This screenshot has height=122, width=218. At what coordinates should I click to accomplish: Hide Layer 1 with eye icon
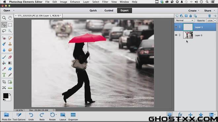(x=176, y=27)
